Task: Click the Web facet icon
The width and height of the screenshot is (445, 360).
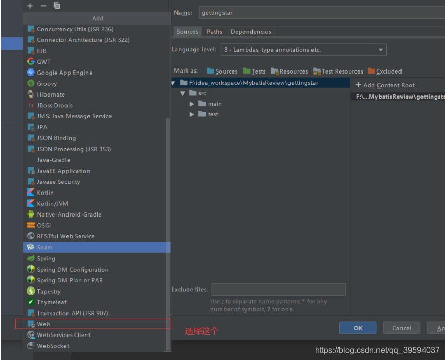Action: (x=31, y=324)
